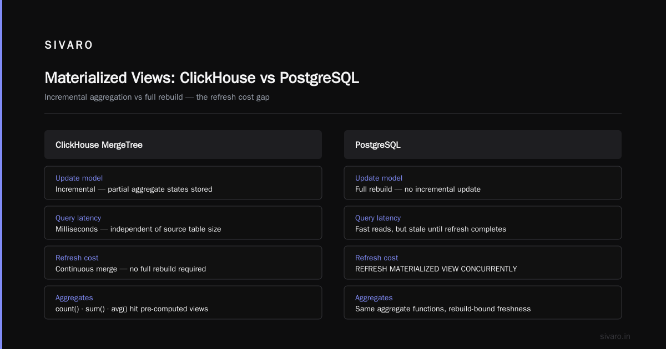Image resolution: width=666 pixels, height=349 pixels.
Task: Click the Update model label in the PostgreSQL column
Action: (x=379, y=178)
